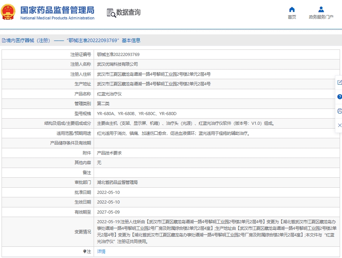Click the 产品储存条件及有效期 label

coord(70,143)
